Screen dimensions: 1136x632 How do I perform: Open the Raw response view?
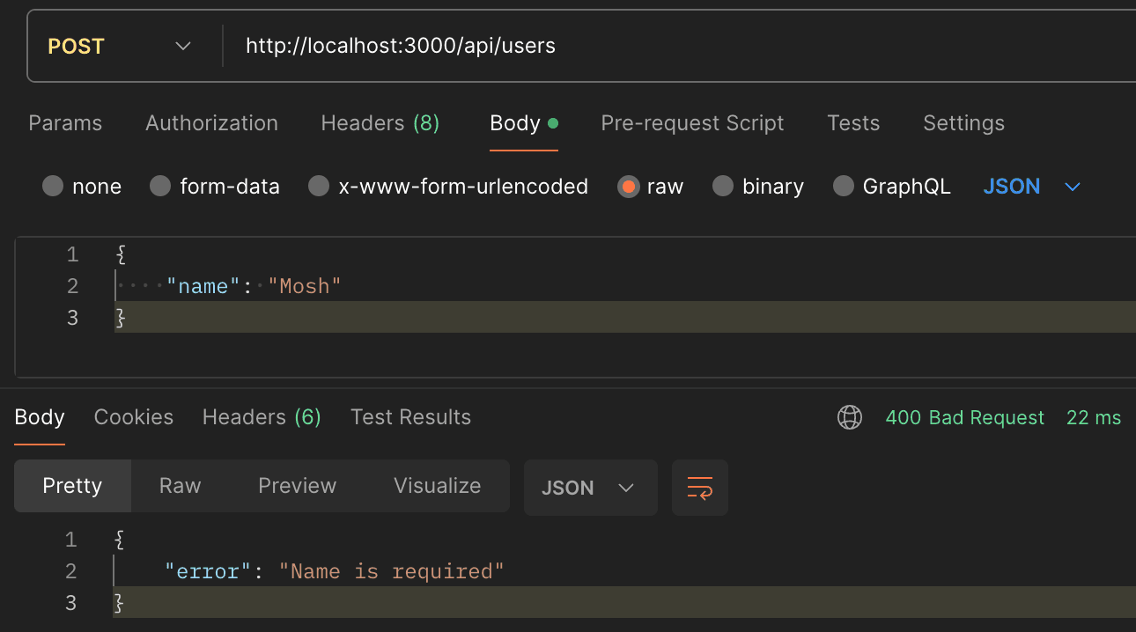179,486
